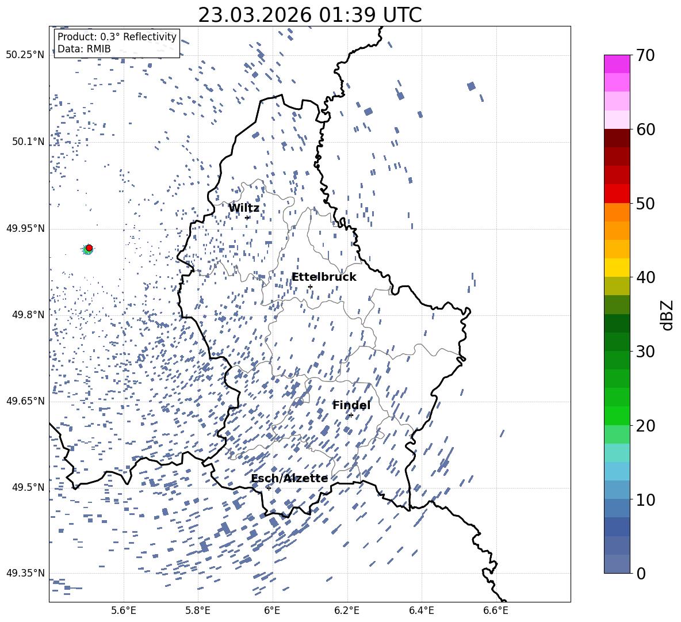The width and height of the screenshot is (681, 622).
Task: Click the colorbar 70 tick label
Action: (646, 56)
